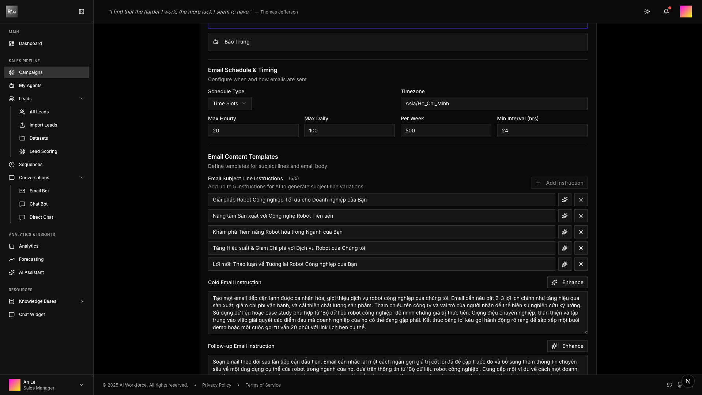Open the notifications bell

coord(666,12)
